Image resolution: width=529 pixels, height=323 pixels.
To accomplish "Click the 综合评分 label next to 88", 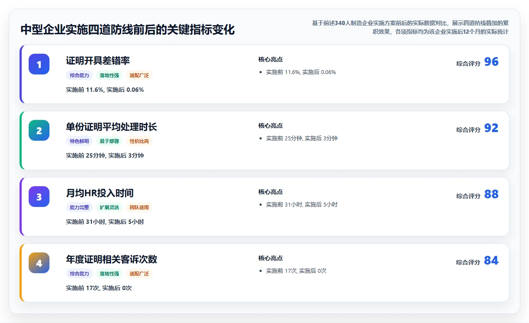I will pos(468,196).
